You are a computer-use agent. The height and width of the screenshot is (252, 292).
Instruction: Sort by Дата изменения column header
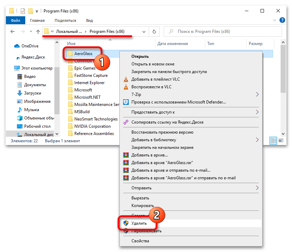coord(172,44)
